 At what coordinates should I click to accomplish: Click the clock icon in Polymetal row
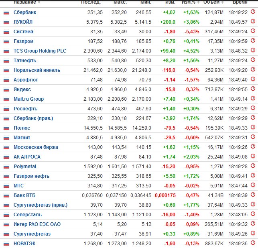pyautogui.click(x=253, y=166)
